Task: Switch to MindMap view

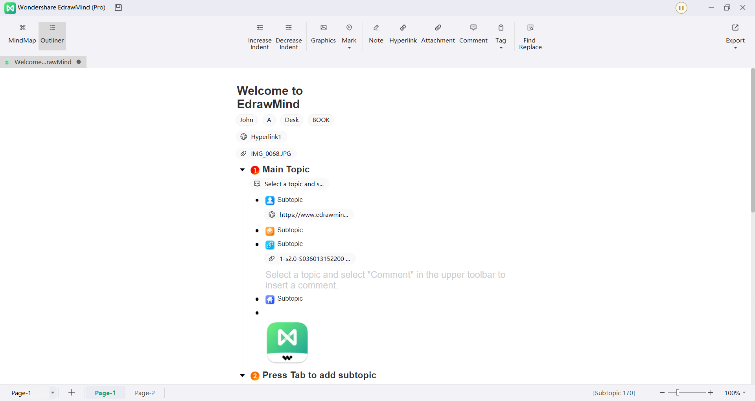Action: tap(22, 34)
